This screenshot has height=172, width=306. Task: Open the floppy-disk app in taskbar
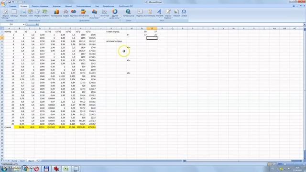point(46,169)
